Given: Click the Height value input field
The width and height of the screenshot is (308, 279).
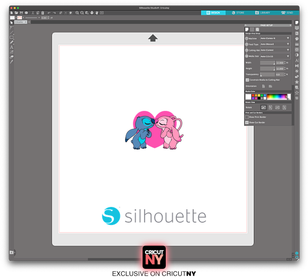Looking at the screenshot, I should click(280, 68).
